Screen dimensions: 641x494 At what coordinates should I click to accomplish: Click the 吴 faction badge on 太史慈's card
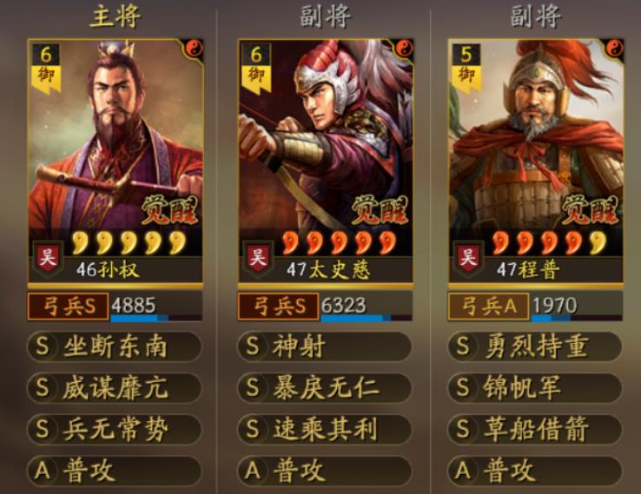click(258, 258)
